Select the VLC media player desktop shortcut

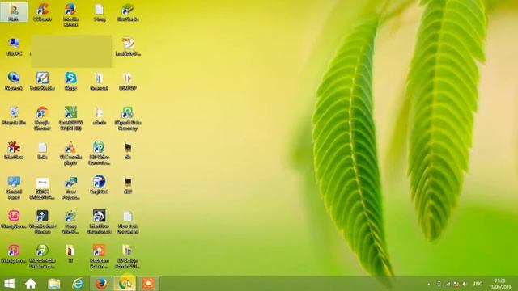click(x=70, y=153)
